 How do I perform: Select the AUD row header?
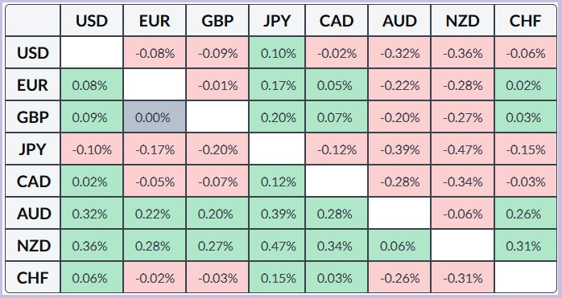(x=33, y=213)
